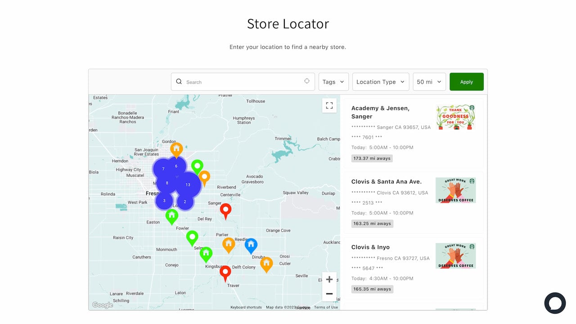Open the cluster marker showing 7 stores

163,169
